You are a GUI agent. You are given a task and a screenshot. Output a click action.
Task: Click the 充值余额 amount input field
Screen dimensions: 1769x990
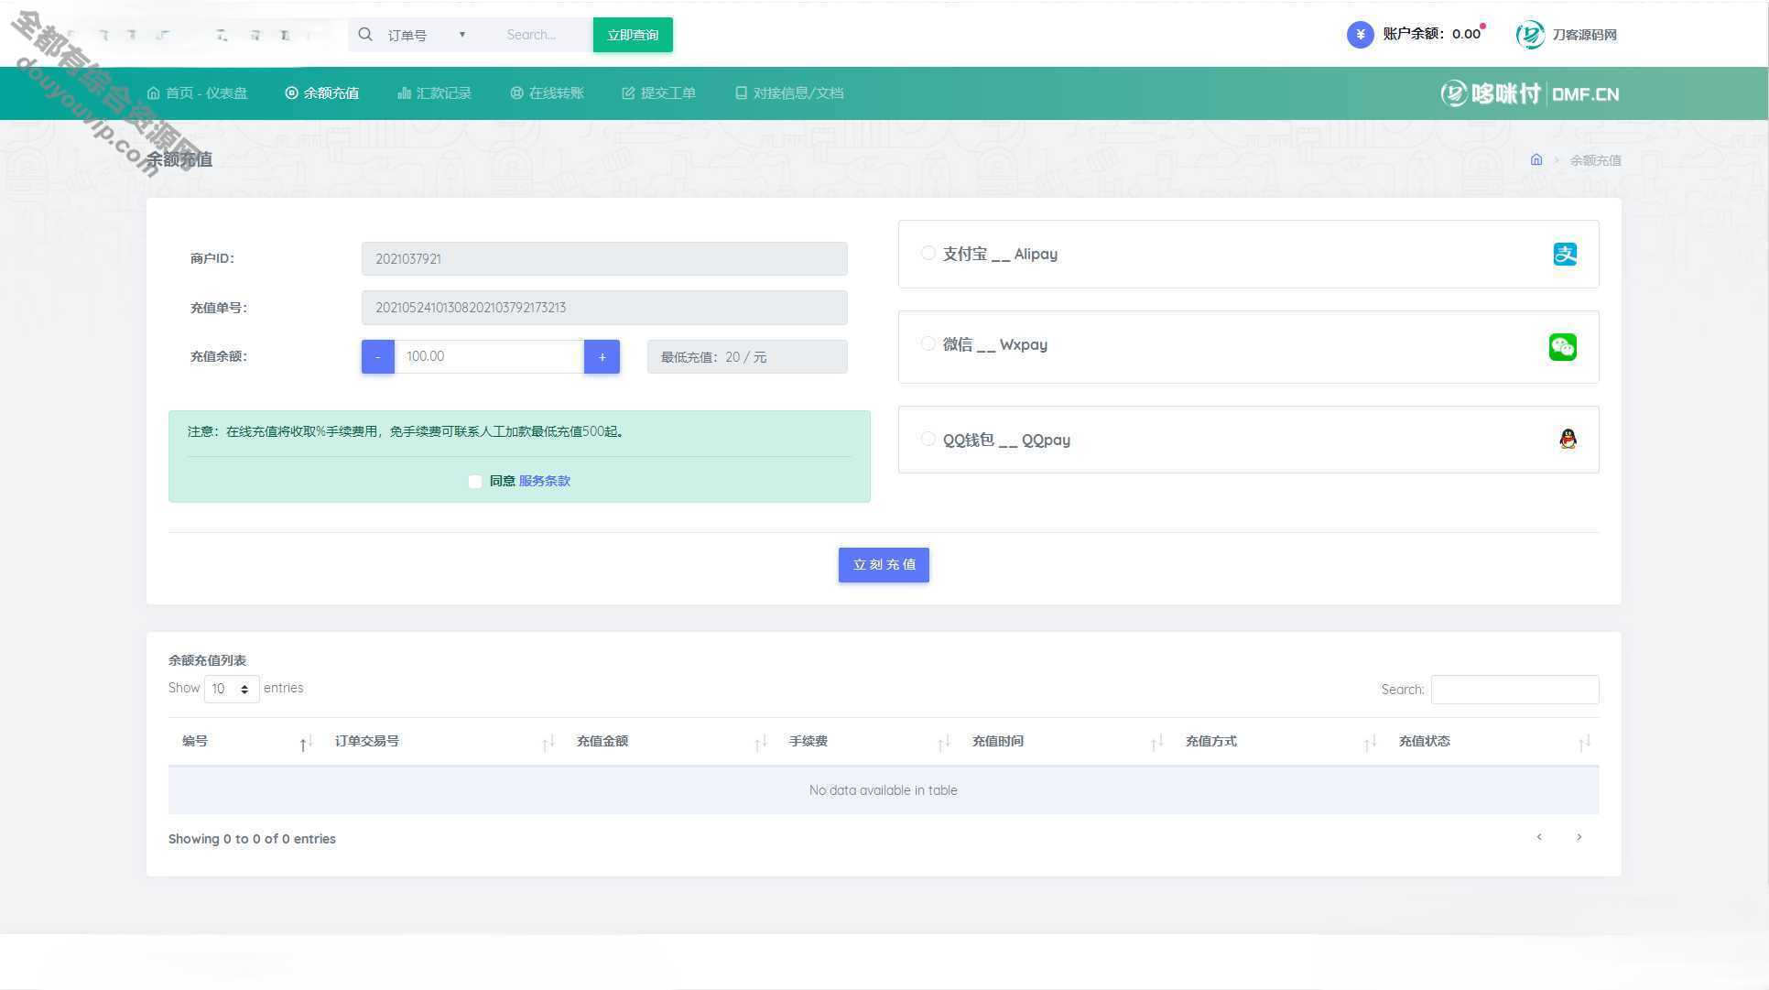click(x=490, y=356)
